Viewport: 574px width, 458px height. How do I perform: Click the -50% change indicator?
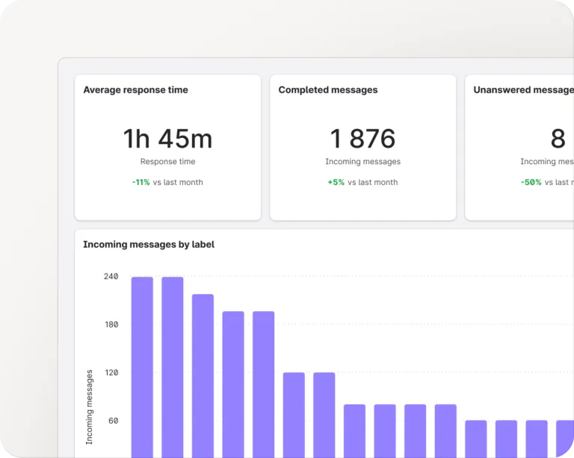point(531,182)
